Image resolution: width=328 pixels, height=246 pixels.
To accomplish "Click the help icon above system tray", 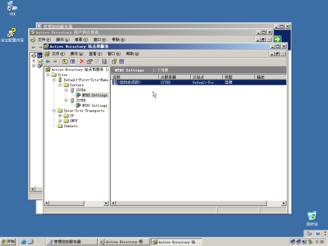I will pyautogui.click(x=318, y=234).
